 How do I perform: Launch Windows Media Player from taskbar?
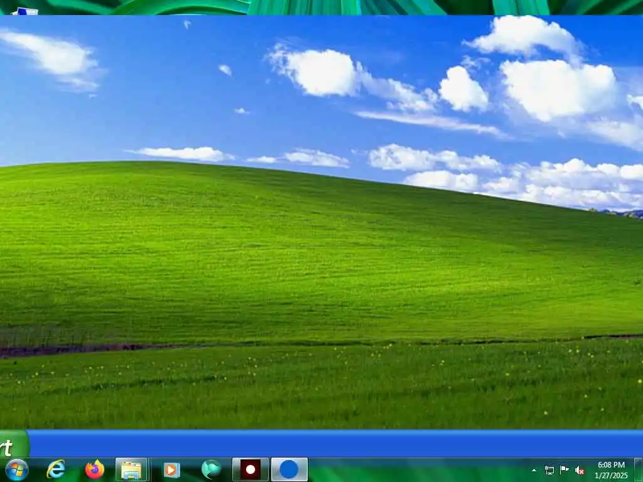click(x=171, y=469)
